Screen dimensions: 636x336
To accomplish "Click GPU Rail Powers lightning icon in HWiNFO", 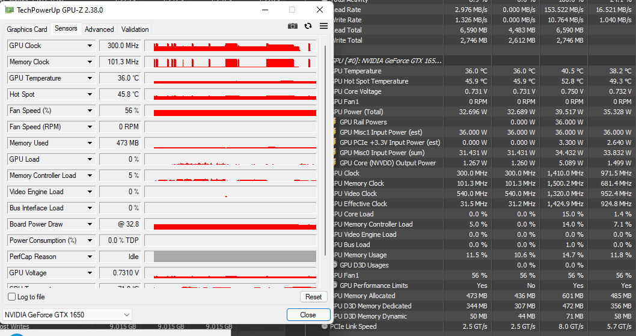I will pos(335,122).
